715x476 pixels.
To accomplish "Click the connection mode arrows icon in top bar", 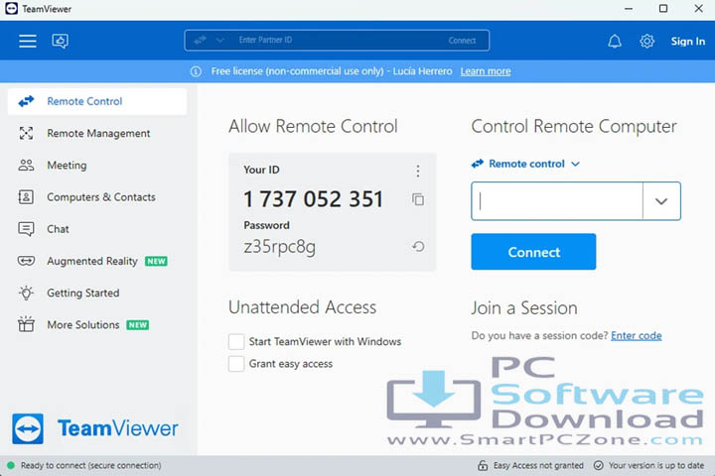I will point(200,40).
